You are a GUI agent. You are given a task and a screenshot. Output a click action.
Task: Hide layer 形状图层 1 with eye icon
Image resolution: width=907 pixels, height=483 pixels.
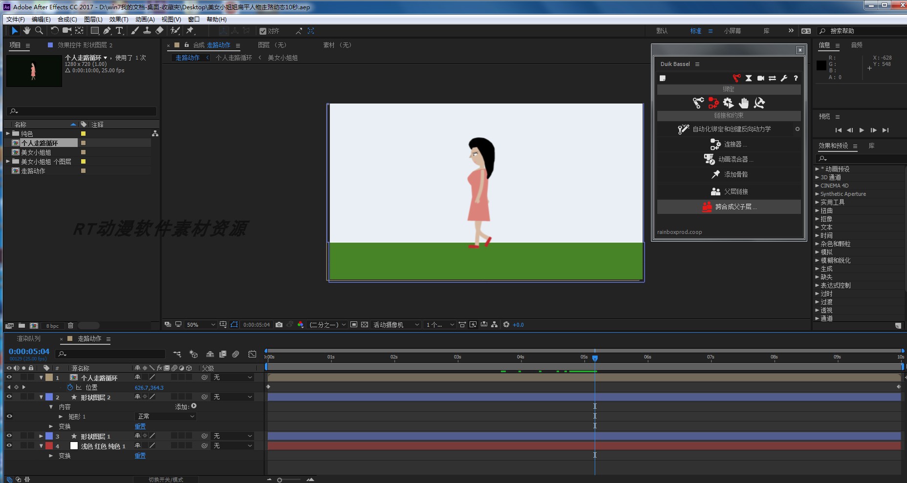pyautogui.click(x=9, y=436)
